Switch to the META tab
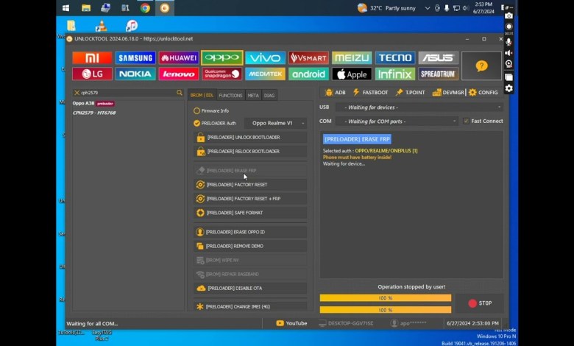The height and width of the screenshot is (346, 574). tap(253, 95)
